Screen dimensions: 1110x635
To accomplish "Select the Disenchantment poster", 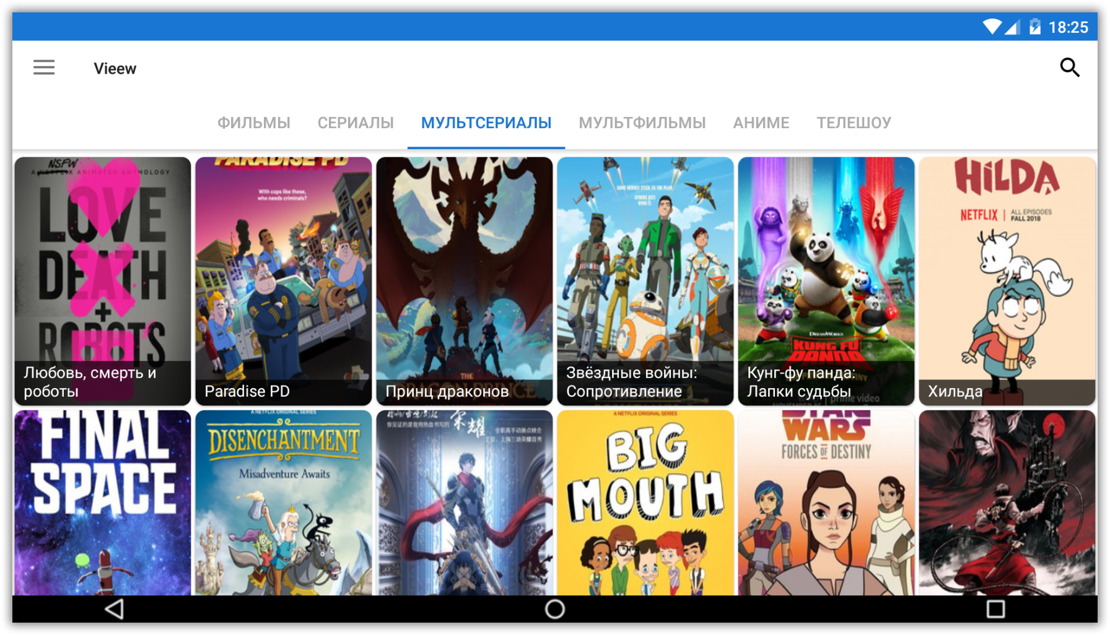I will point(284,503).
